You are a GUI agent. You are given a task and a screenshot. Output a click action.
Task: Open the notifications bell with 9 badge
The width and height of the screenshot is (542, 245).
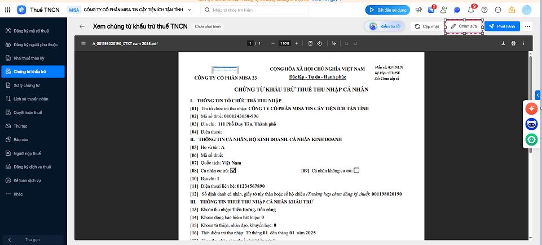(471, 10)
